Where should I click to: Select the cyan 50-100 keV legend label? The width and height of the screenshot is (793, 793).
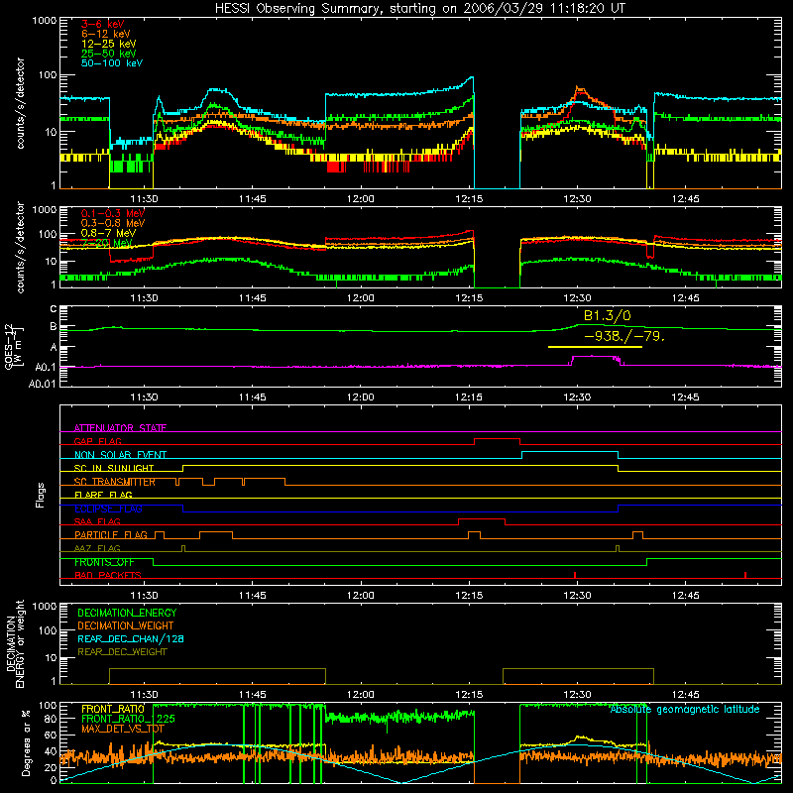(x=112, y=63)
